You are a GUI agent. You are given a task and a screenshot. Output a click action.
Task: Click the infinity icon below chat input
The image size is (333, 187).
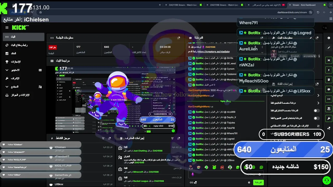(x=191, y=183)
